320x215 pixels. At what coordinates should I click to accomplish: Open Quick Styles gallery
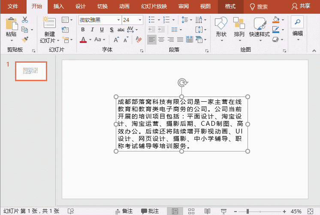260,29
